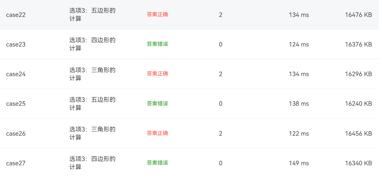The height and width of the screenshot is (177, 382).
Task: Click 答案正确 status for case22
Action: tap(158, 15)
